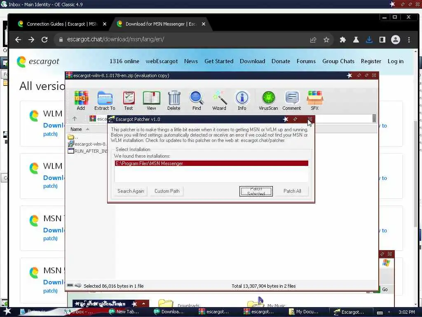Click the SFX toolbar icon
This screenshot has height=317, width=422.
[x=314, y=101]
